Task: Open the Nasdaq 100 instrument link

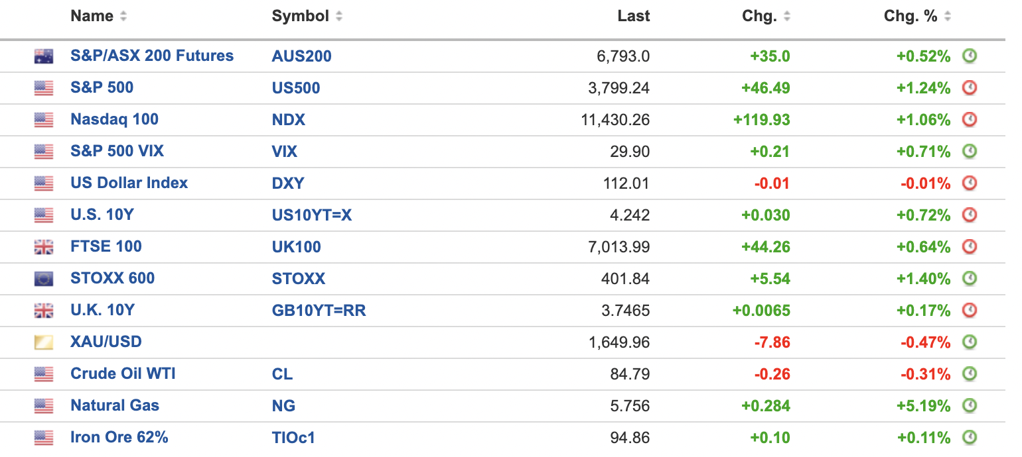Action: point(114,120)
